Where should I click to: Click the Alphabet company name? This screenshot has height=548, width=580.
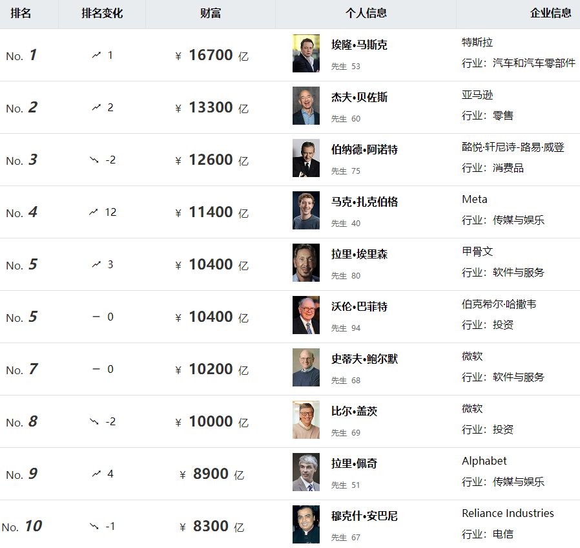(484, 461)
